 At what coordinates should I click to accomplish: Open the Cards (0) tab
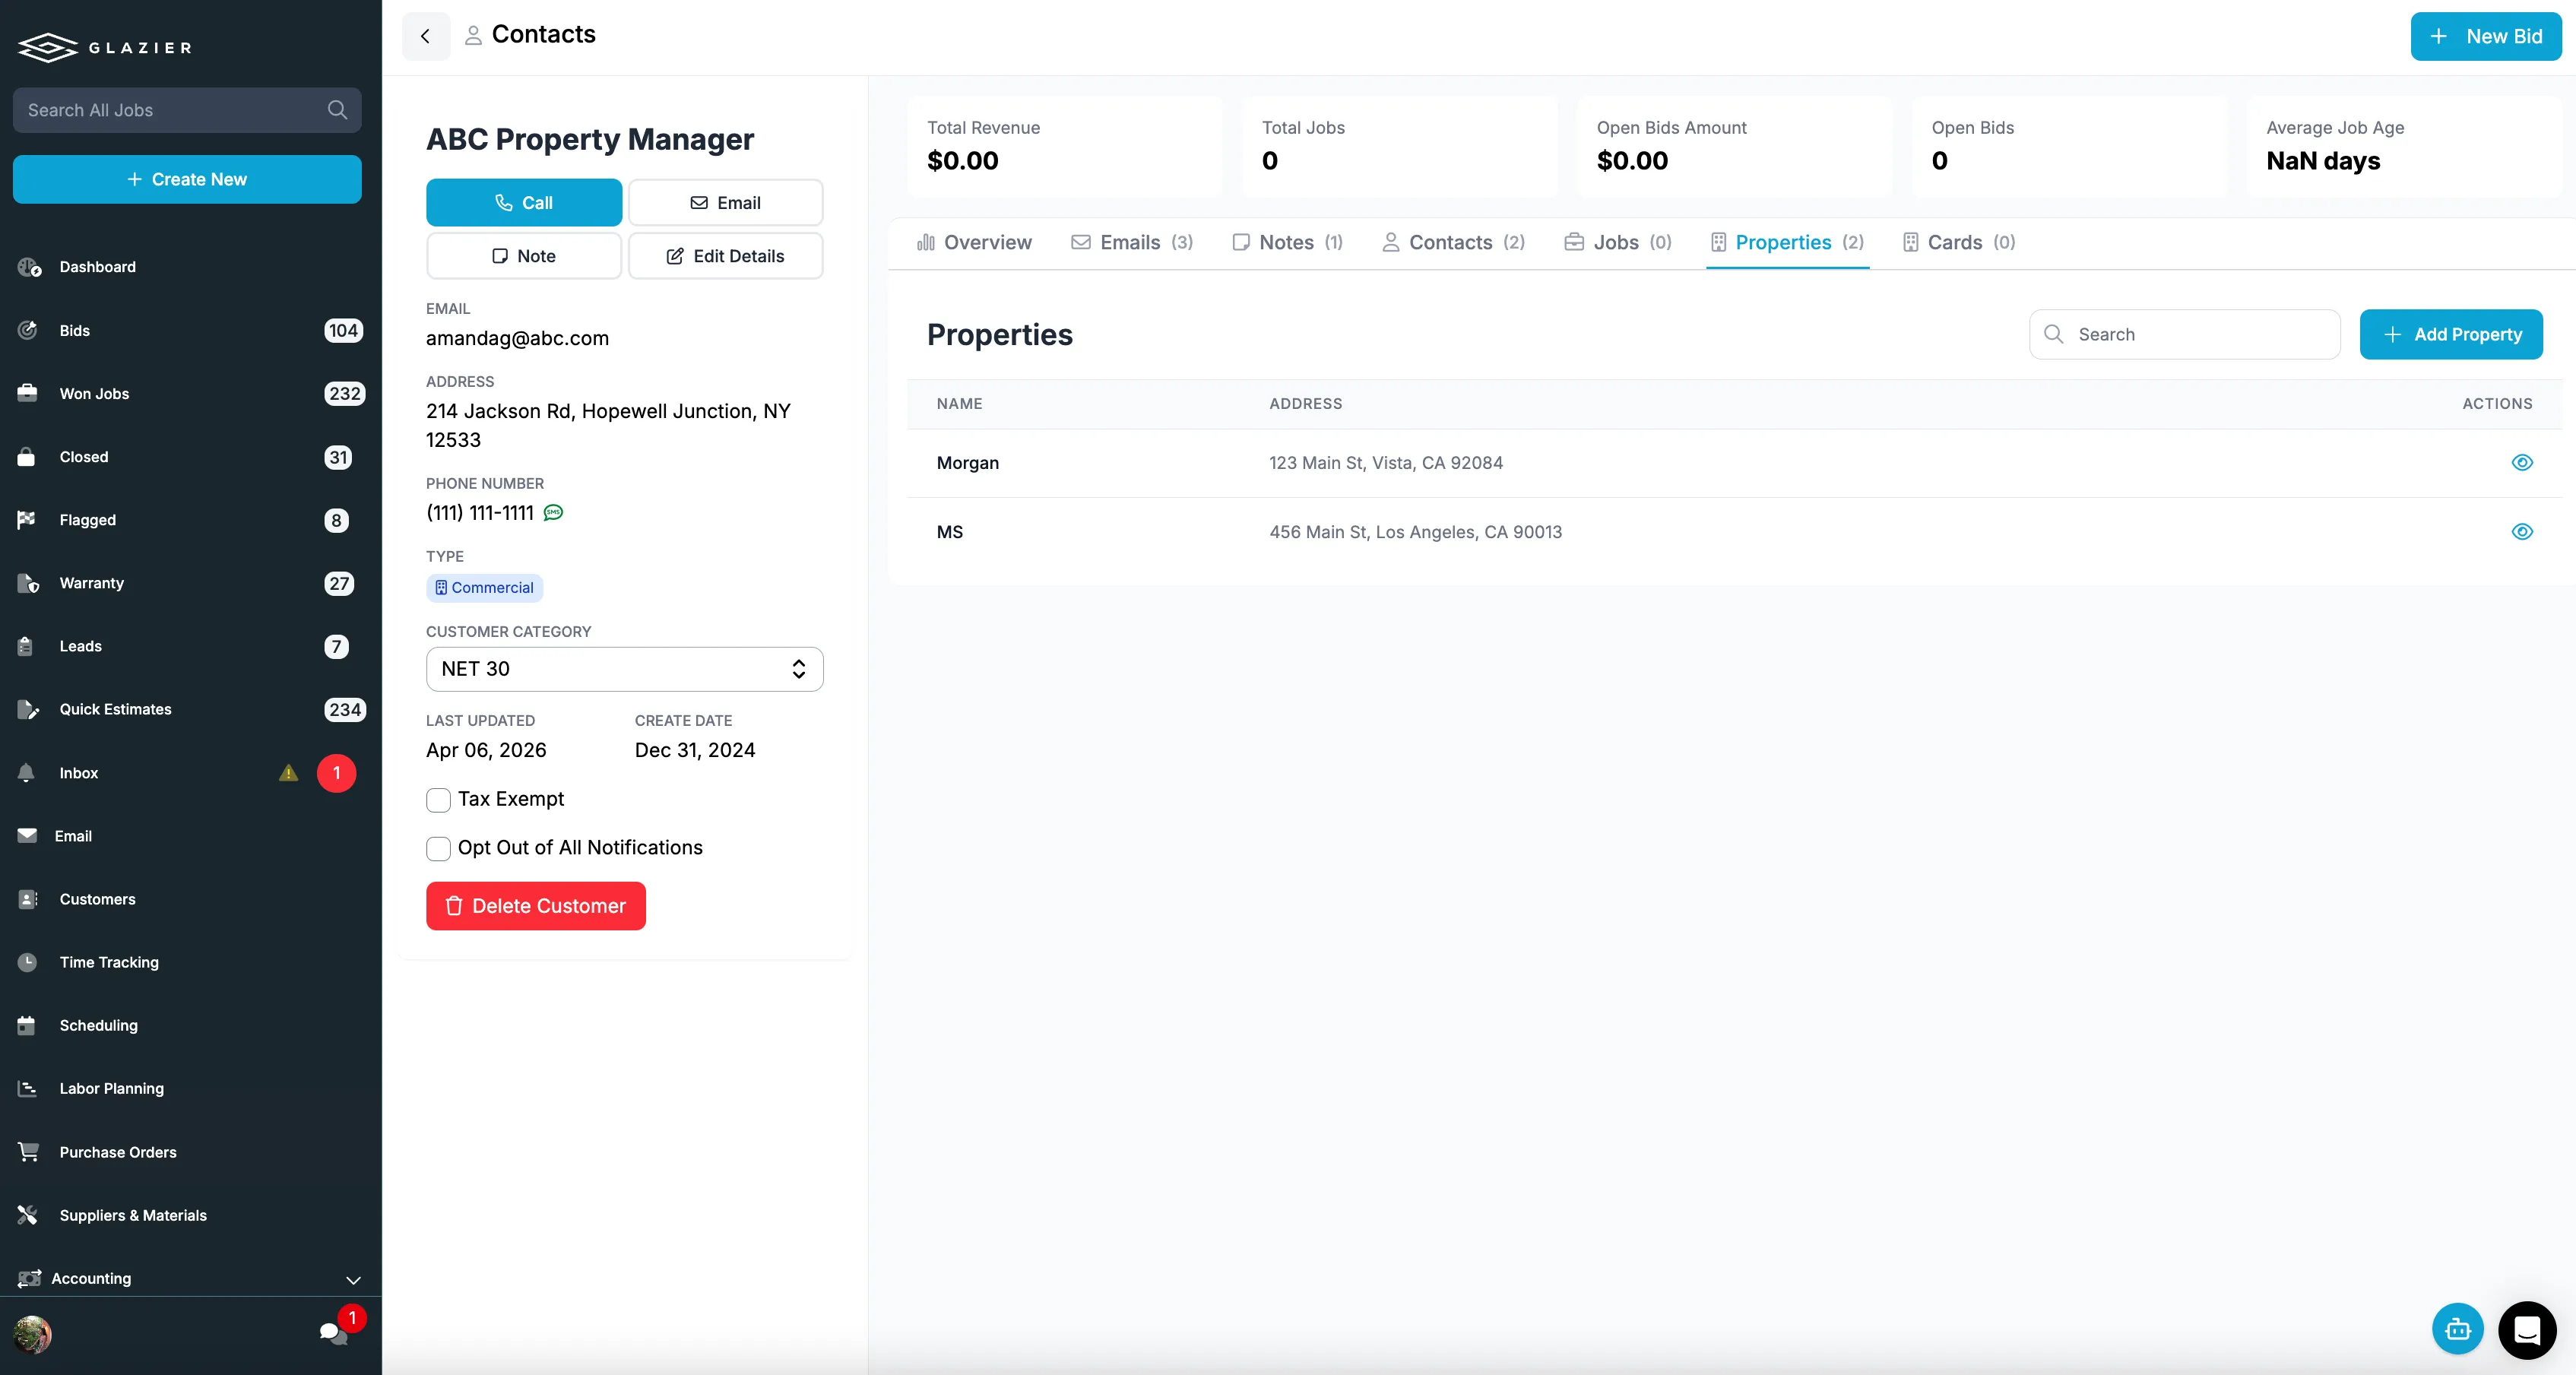1959,243
